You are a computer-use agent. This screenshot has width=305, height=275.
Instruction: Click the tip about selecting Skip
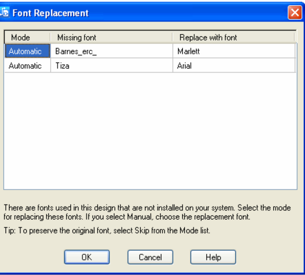pos(107,231)
